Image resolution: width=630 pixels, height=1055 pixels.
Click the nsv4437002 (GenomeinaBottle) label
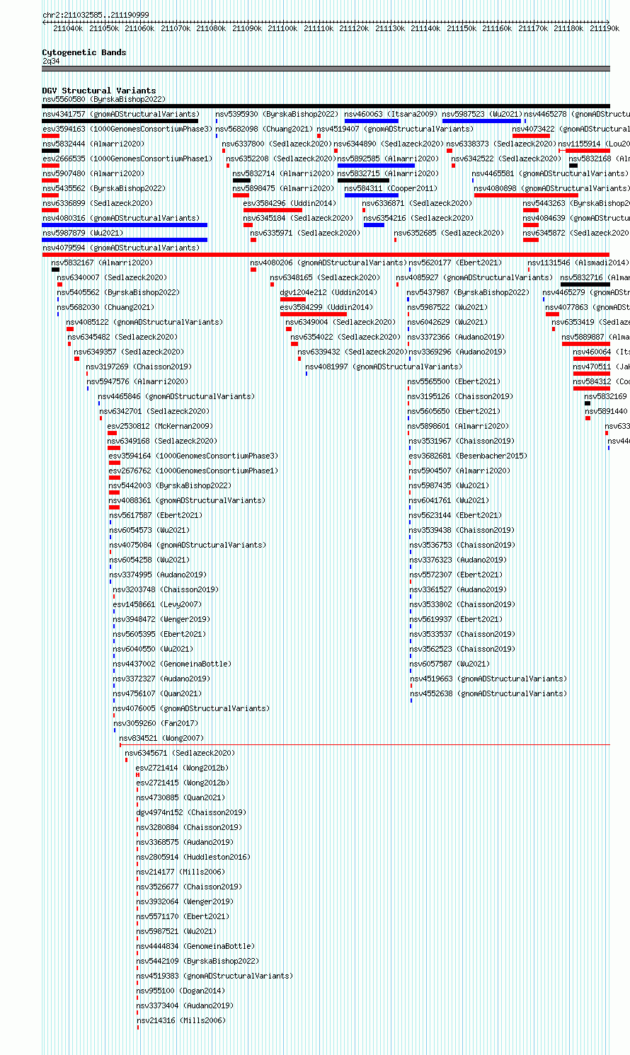pyautogui.click(x=172, y=664)
